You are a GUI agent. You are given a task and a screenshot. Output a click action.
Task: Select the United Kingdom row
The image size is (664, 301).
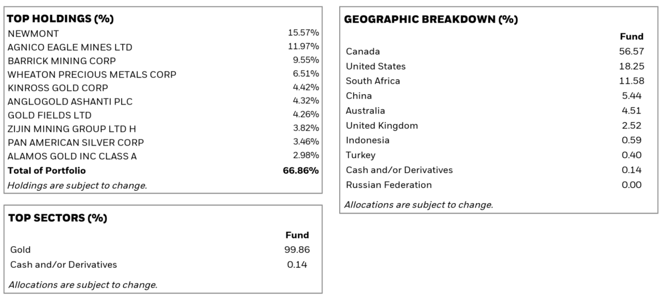pyautogui.click(x=495, y=126)
